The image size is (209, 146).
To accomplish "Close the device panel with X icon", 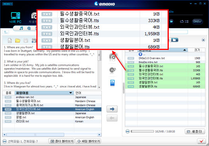I will click(203, 40).
